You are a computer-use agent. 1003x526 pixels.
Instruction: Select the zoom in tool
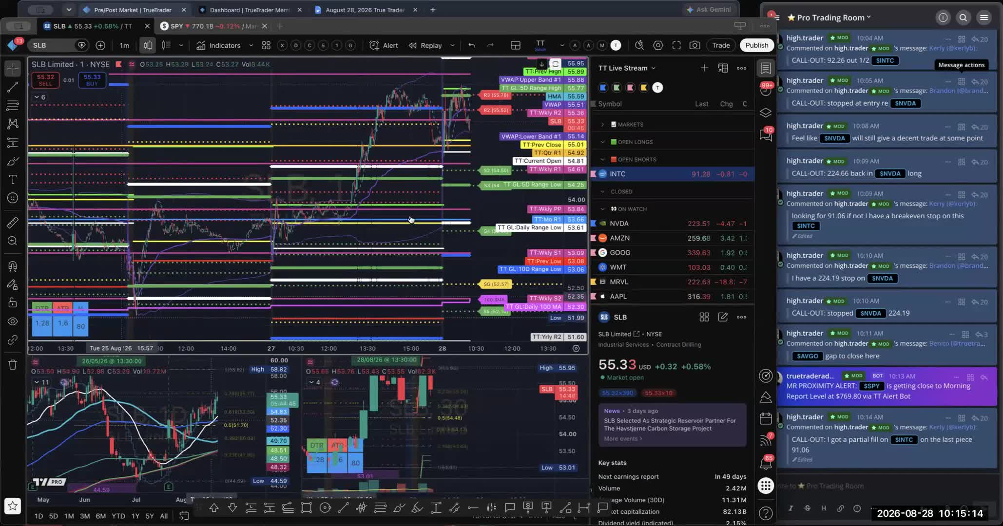13,241
